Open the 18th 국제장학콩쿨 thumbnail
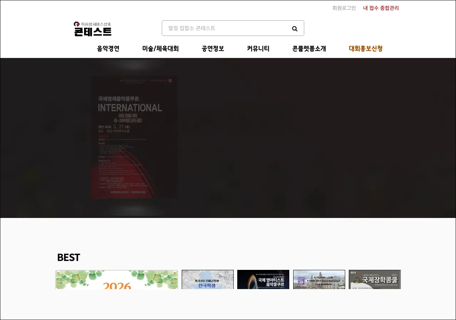456x320 pixels. 374,280
